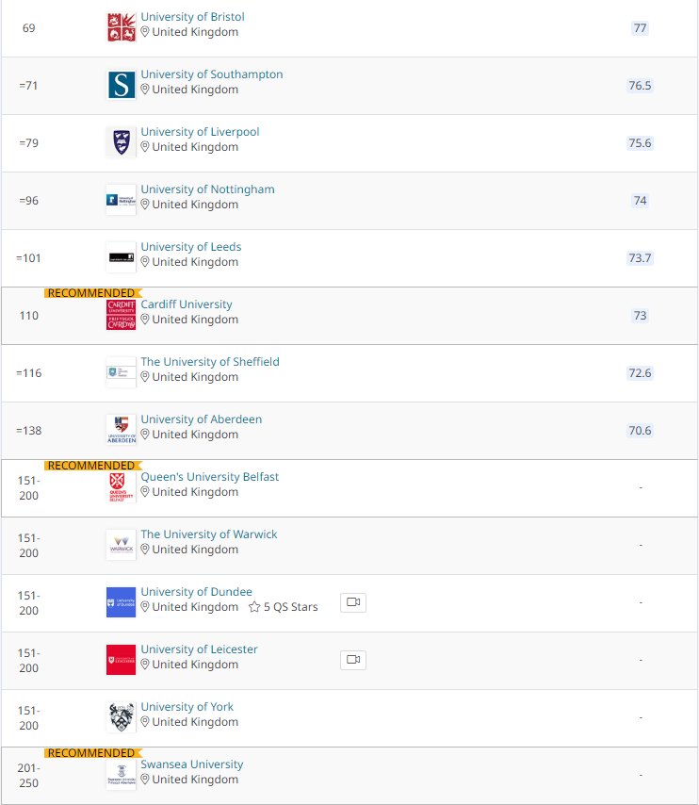The width and height of the screenshot is (699, 805).
Task: Click the University of Leeds logo
Action: coord(122,257)
